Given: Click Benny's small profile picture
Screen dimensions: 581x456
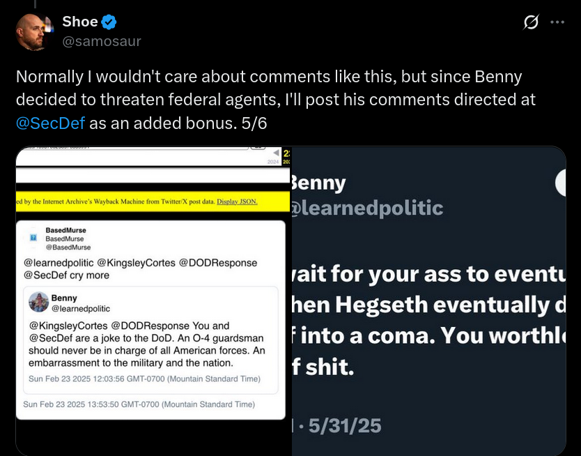Looking at the screenshot, I should point(39,302).
